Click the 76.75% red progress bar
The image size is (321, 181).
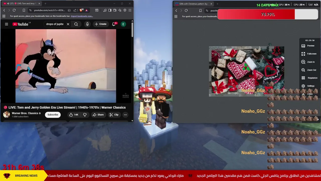pyautogui.click(x=268, y=15)
